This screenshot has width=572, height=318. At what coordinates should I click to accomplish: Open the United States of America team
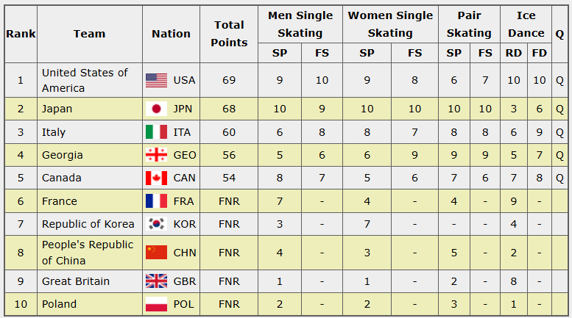tap(85, 80)
